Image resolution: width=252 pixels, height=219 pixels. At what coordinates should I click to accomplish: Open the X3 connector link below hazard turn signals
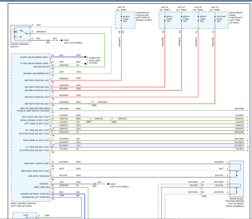click(53, 199)
